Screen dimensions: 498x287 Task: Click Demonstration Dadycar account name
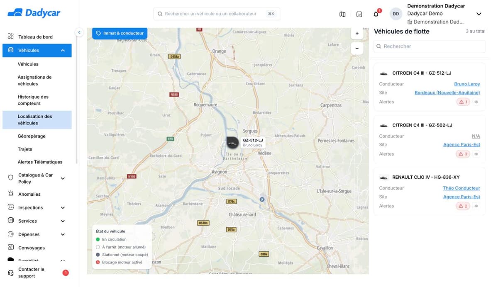[x=436, y=6]
